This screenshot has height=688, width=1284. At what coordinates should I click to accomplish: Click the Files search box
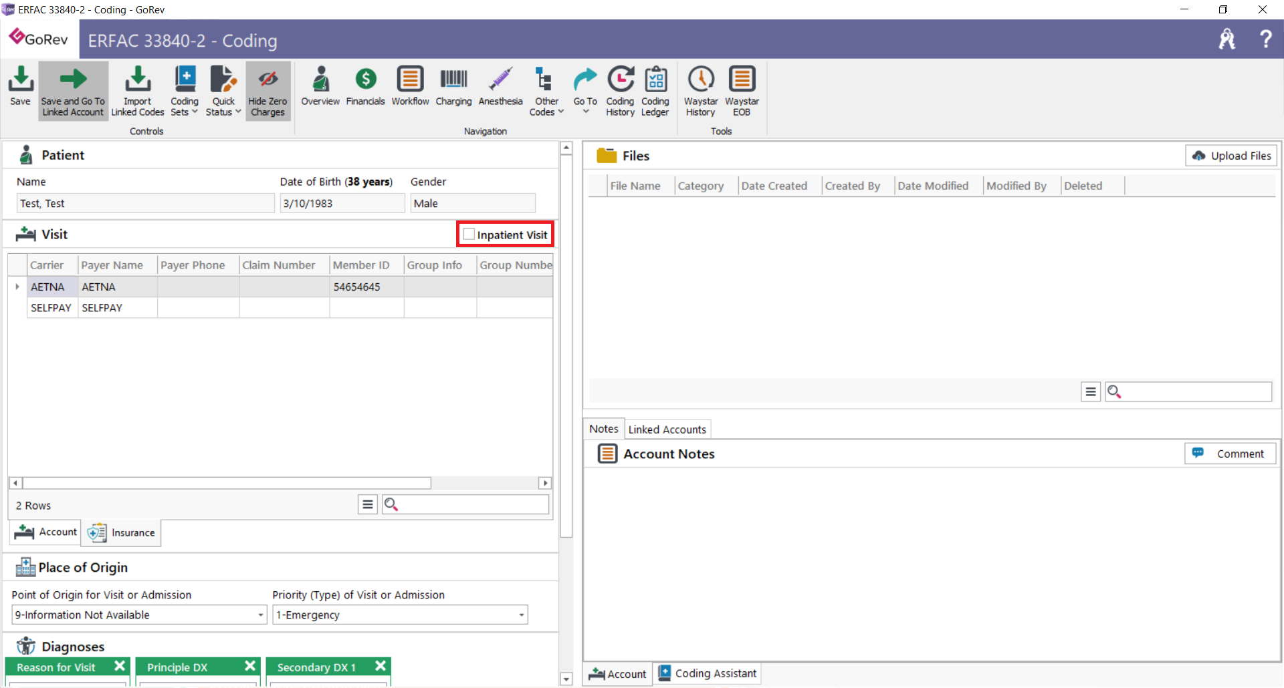coord(1188,391)
